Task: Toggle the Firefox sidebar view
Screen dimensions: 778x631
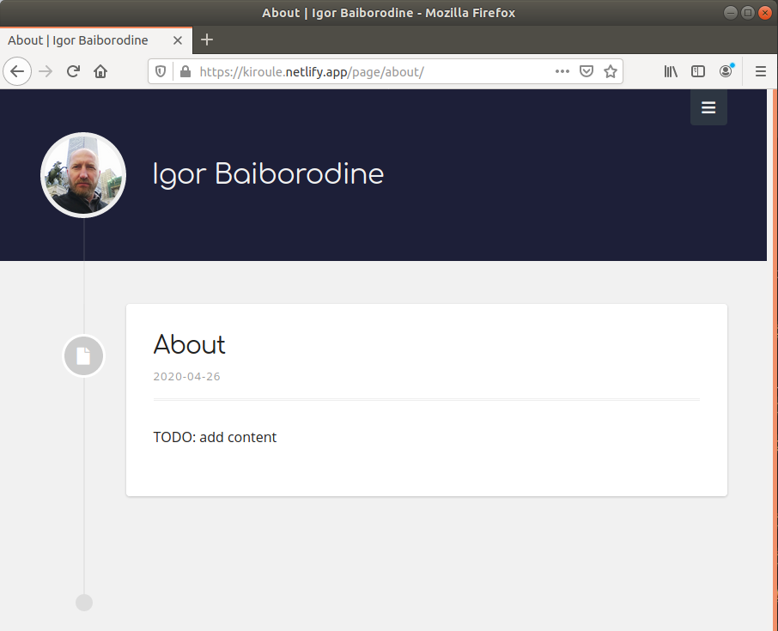Action: click(698, 71)
